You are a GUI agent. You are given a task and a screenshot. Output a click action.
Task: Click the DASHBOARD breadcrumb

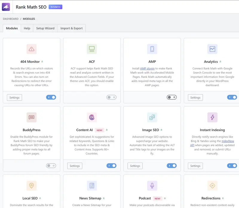tap(10, 19)
